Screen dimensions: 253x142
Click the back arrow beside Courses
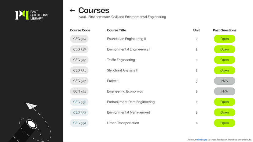[x=72, y=11]
